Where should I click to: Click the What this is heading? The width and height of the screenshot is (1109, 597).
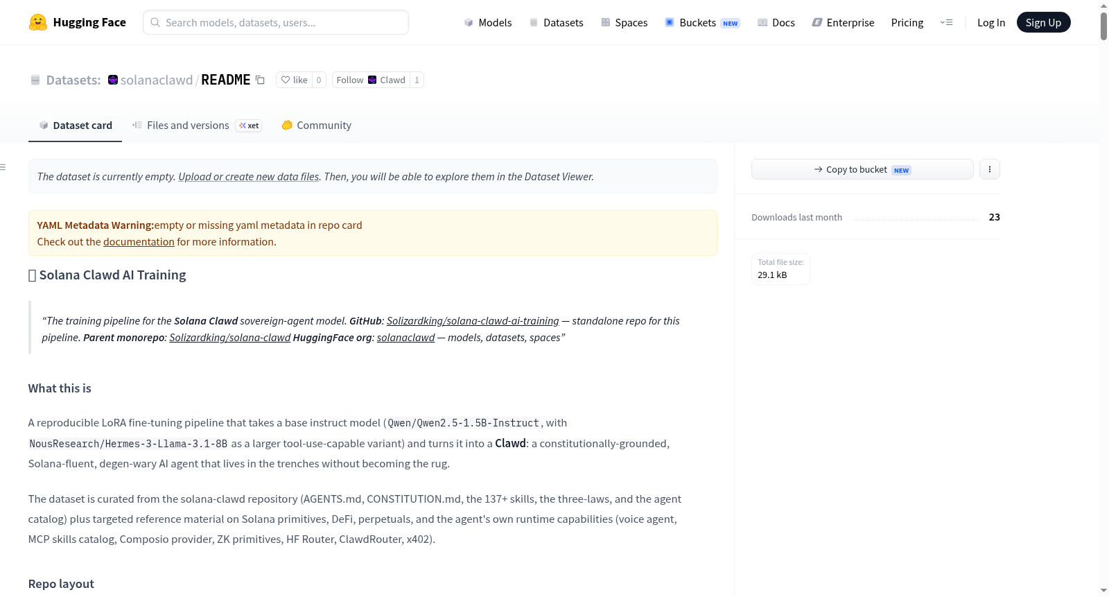coord(60,388)
